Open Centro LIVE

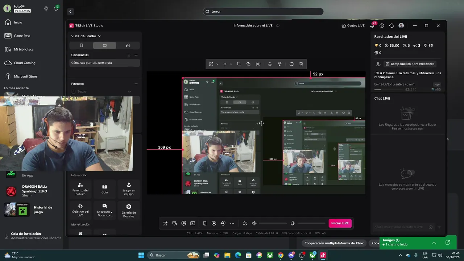[353, 26]
